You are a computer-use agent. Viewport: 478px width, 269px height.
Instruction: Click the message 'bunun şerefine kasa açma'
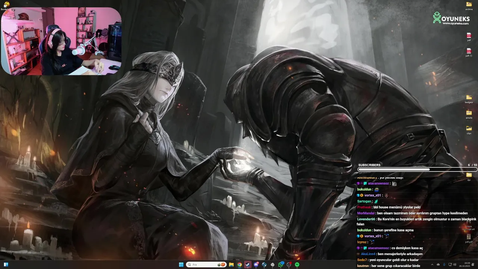point(394,230)
